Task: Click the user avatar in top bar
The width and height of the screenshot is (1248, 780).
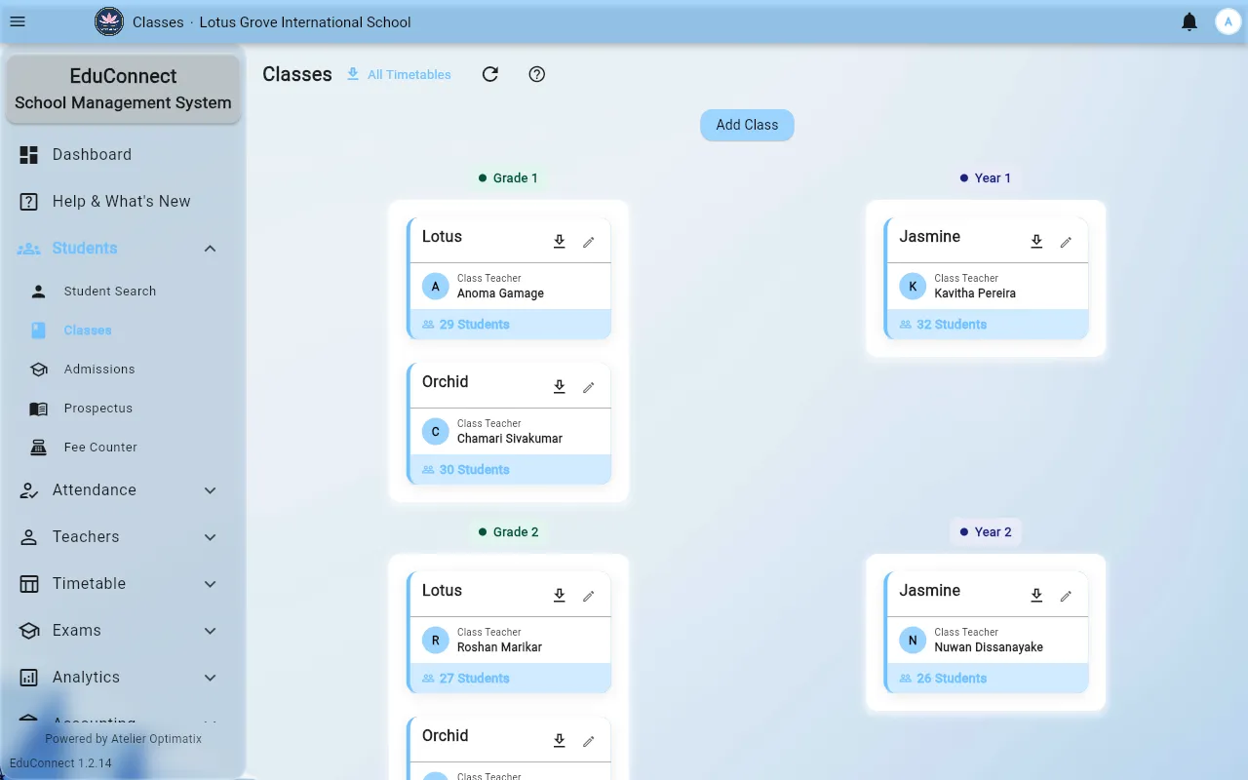Action: tap(1228, 21)
